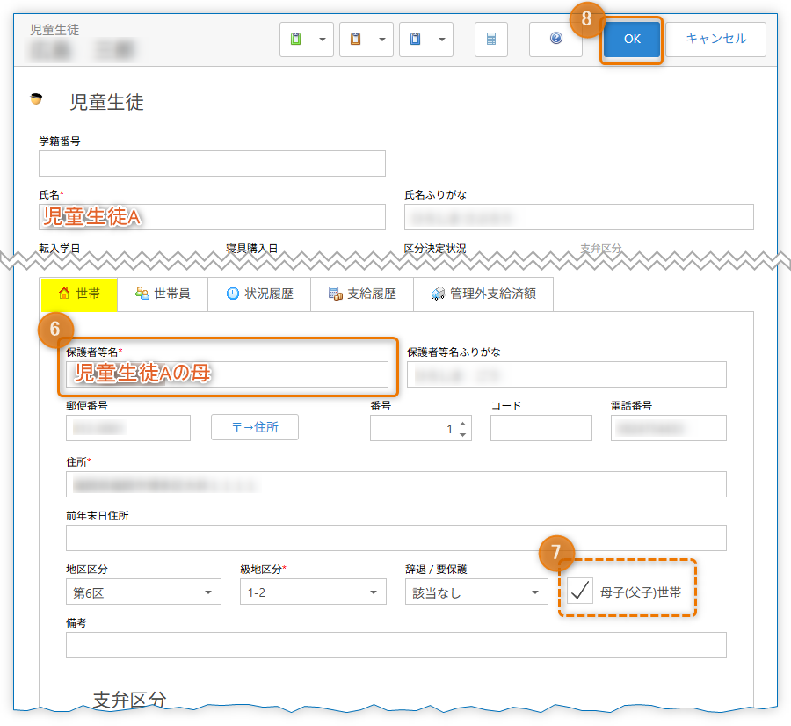Click the 備考 remarks field
This screenshot has height=726, width=791.
(396, 645)
